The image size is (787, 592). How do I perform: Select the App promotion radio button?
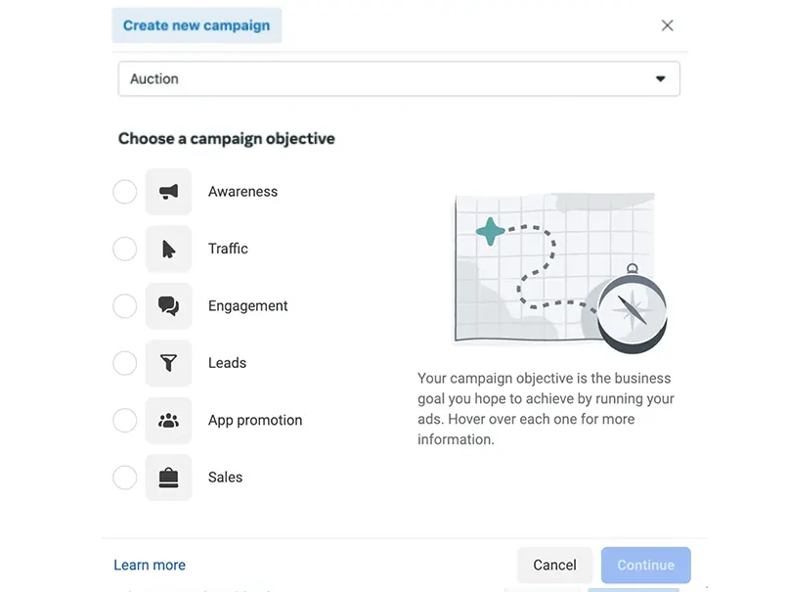pyautogui.click(x=124, y=420)
